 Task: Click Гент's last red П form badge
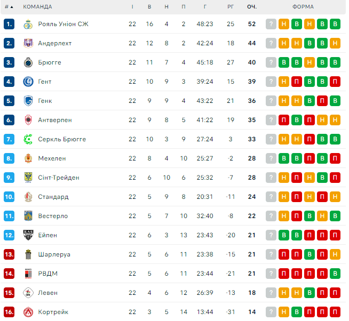335,82
